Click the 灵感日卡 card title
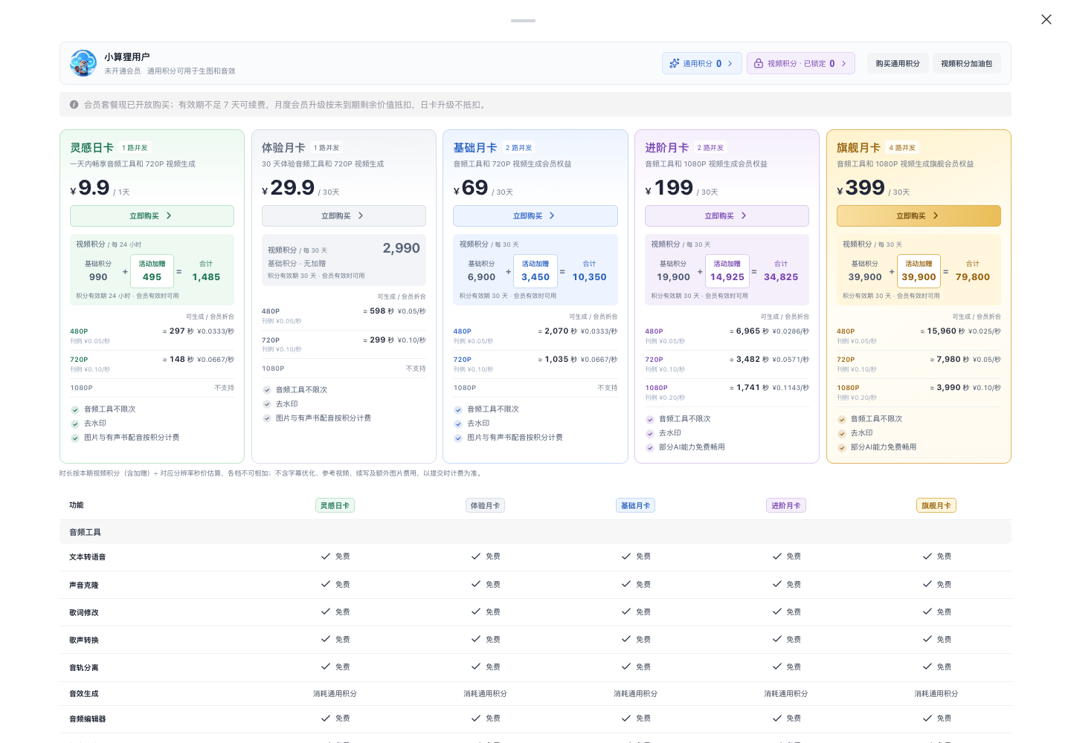The height and width of the screenshot is (743, 1071). pyautogui.click(x=91, y=148)
